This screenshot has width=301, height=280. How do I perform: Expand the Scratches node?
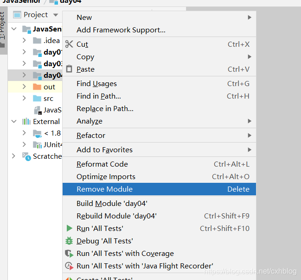point(13,156)
